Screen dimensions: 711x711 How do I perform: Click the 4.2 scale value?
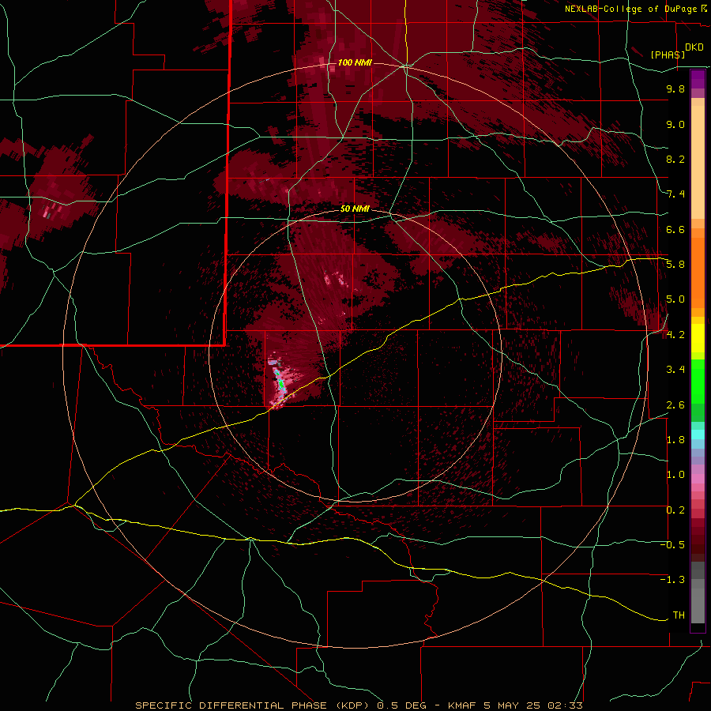pos(675,335)
